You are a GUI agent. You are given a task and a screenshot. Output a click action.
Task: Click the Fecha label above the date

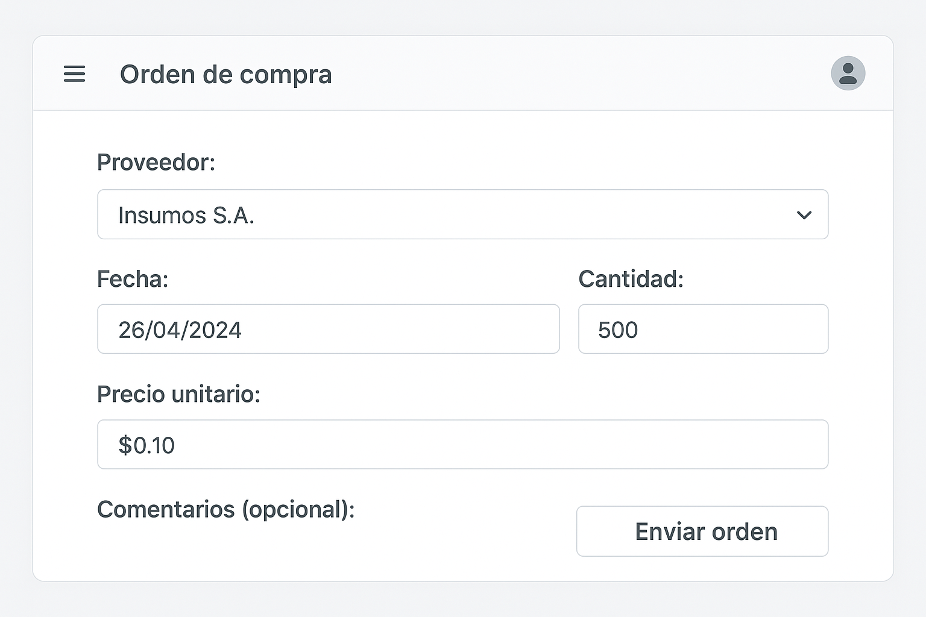point(133,279)
